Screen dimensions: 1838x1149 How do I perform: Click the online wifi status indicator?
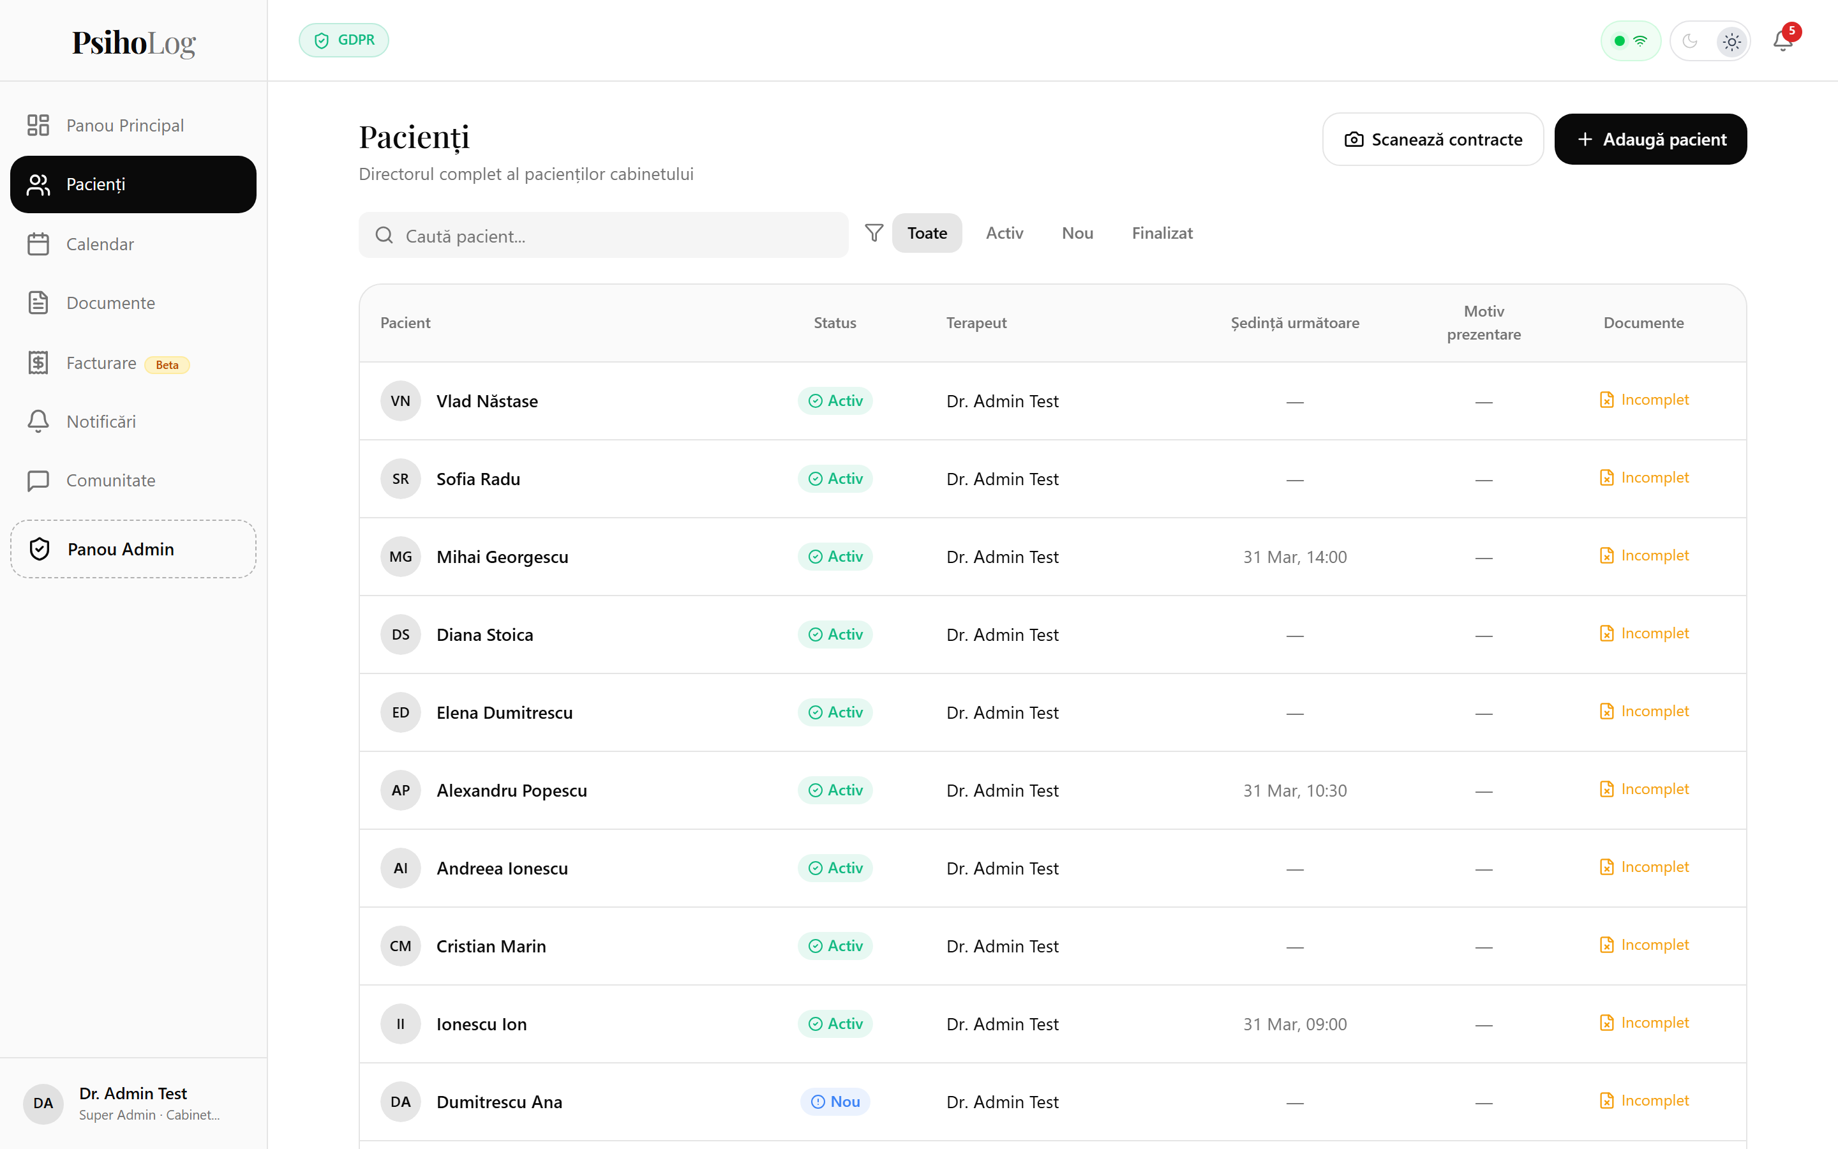(x=1630, y=41)
